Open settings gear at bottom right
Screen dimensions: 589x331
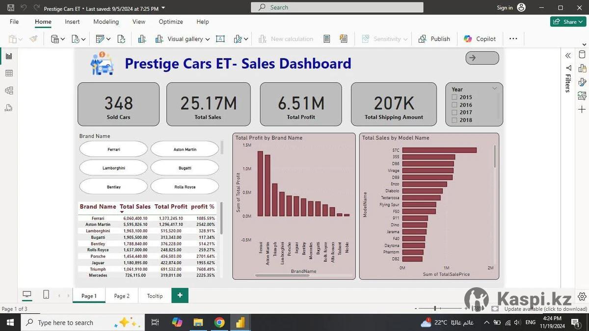click(582, 296)
